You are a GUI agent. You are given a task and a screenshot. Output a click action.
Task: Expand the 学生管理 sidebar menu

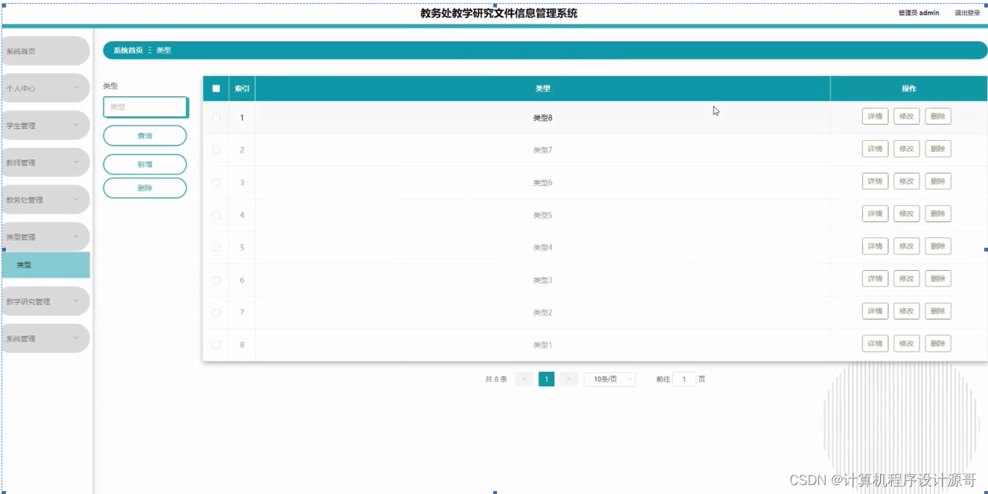tap(45, 126)
